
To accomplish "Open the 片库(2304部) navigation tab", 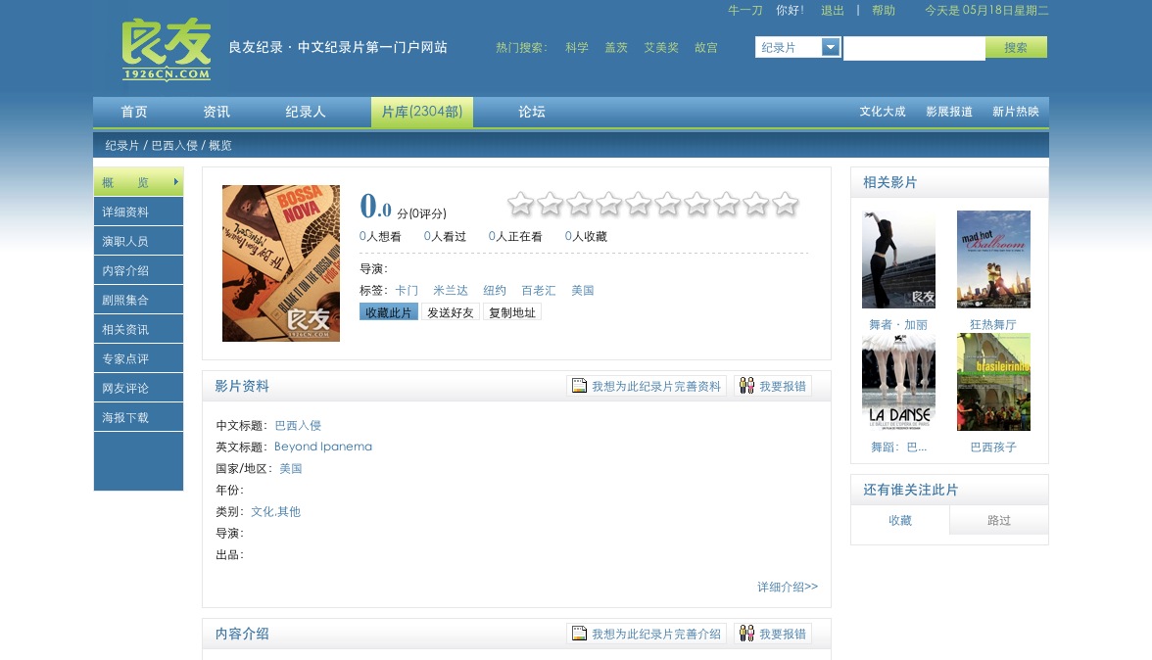I will 421,112.
